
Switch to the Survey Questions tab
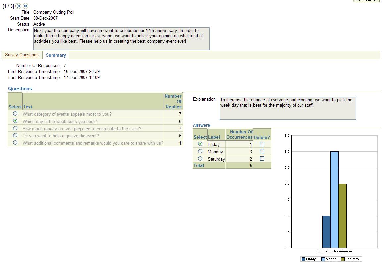(22, 55)
